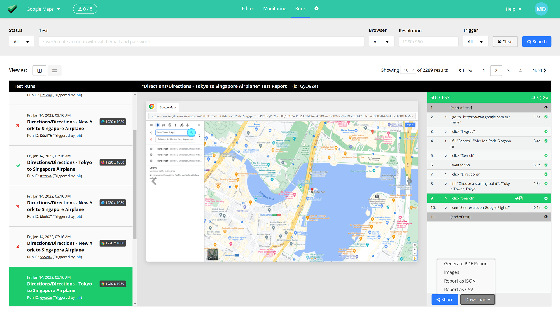
Task: Click the Monitoring tab
Action: [275, 8]
